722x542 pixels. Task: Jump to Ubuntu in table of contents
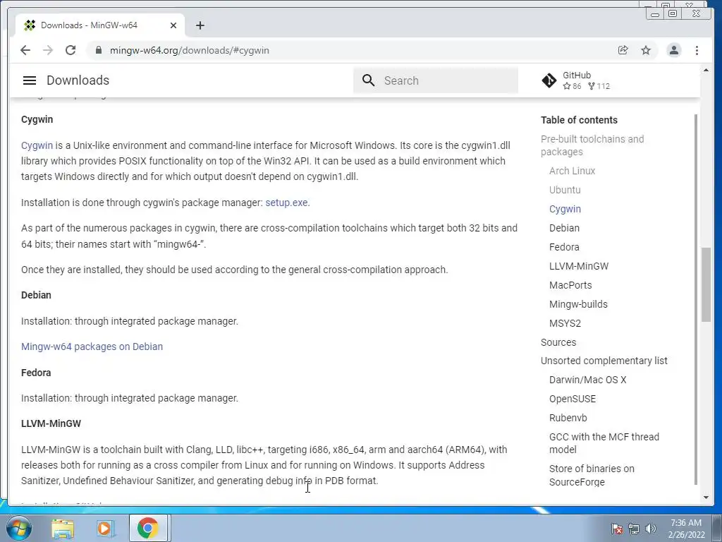point(565,190)
